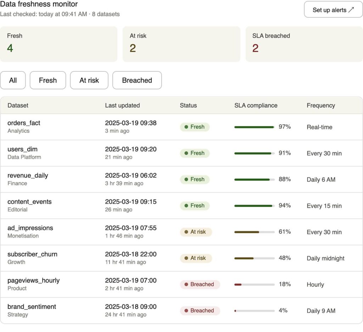Viewport: 363px width, 332px height.
Task: Click the Daily 9 AM frequency value
Action: (321, 311)
